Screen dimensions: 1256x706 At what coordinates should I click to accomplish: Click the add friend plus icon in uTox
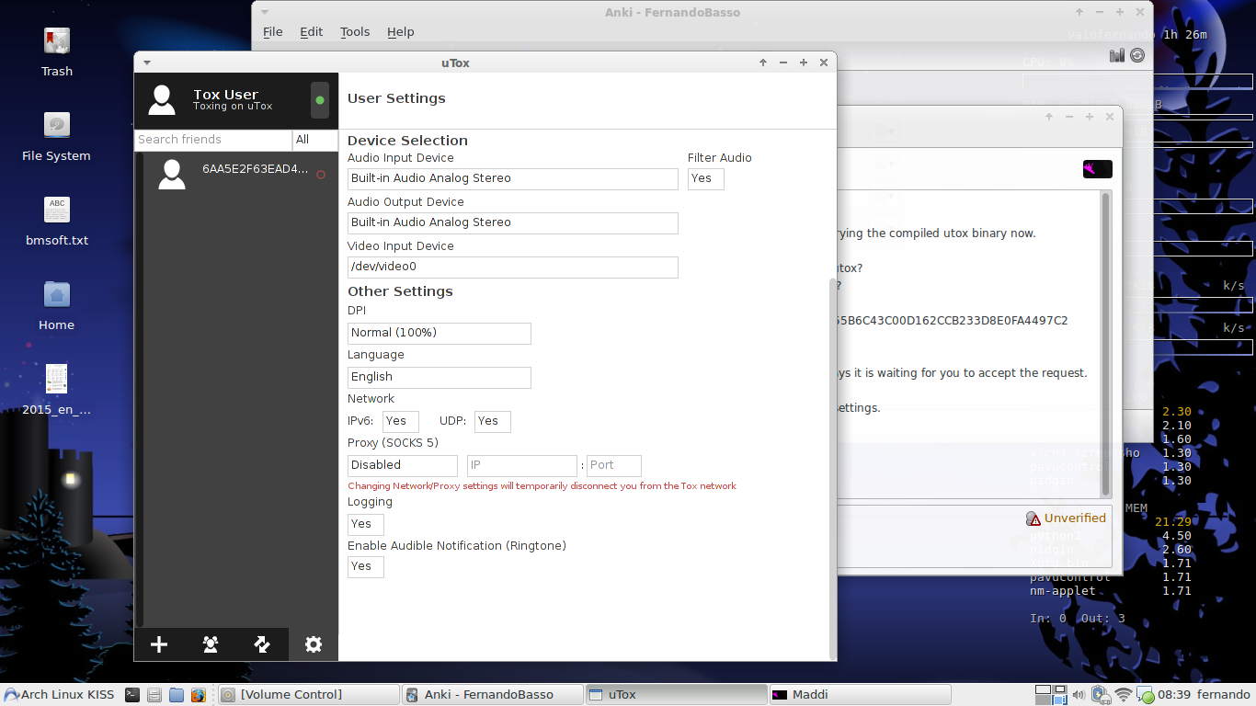[x=159, y=644]
